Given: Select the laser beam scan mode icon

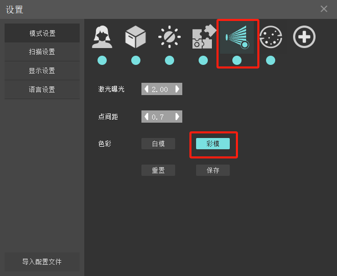Looking at the screenshot, I should pos(237,37).
